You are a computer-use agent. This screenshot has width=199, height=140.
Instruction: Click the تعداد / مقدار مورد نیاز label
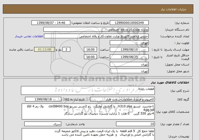pos(175,124)
